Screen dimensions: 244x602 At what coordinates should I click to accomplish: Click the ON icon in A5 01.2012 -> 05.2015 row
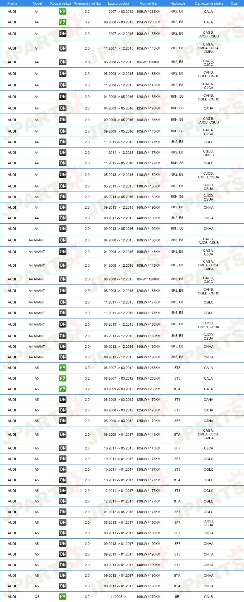click(x=63, y=512)
